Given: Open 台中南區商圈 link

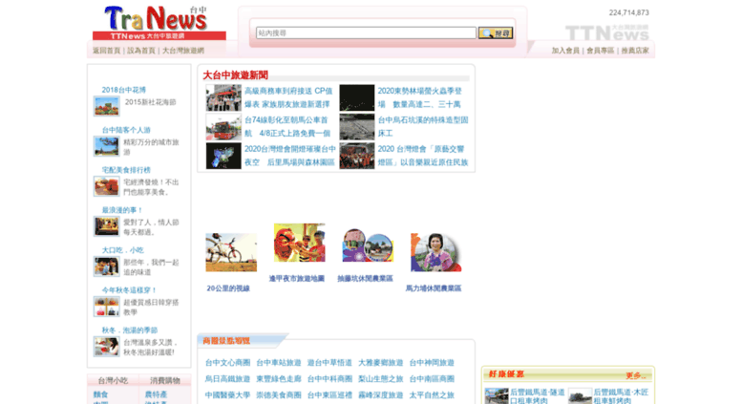Looking at the screenshot, I should pos(432,379).
